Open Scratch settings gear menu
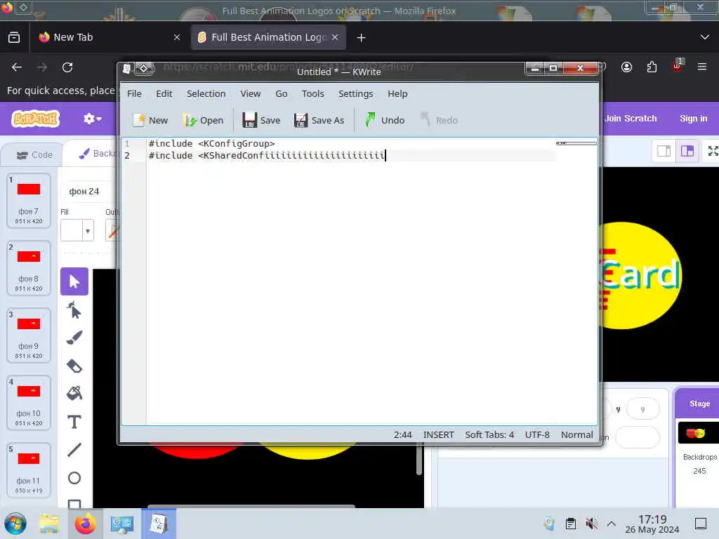 pos(93,119)
